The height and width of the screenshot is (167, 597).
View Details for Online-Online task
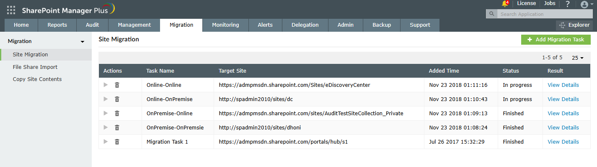pos(563,85)
